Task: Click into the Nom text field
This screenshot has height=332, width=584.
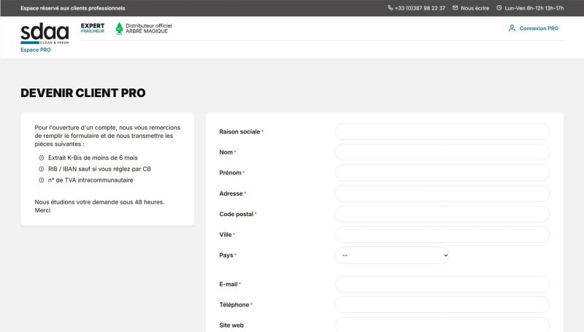Action: (x=442, y=152)
